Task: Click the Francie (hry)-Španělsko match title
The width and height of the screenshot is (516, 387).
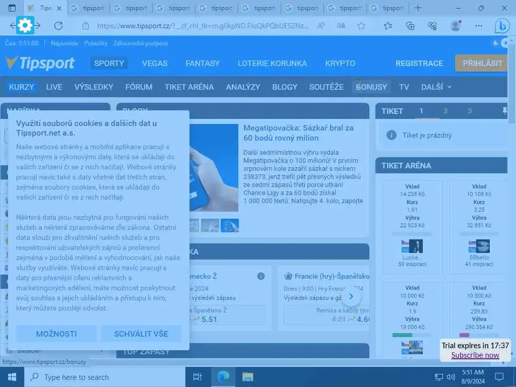Action: [x=332, y=276]
